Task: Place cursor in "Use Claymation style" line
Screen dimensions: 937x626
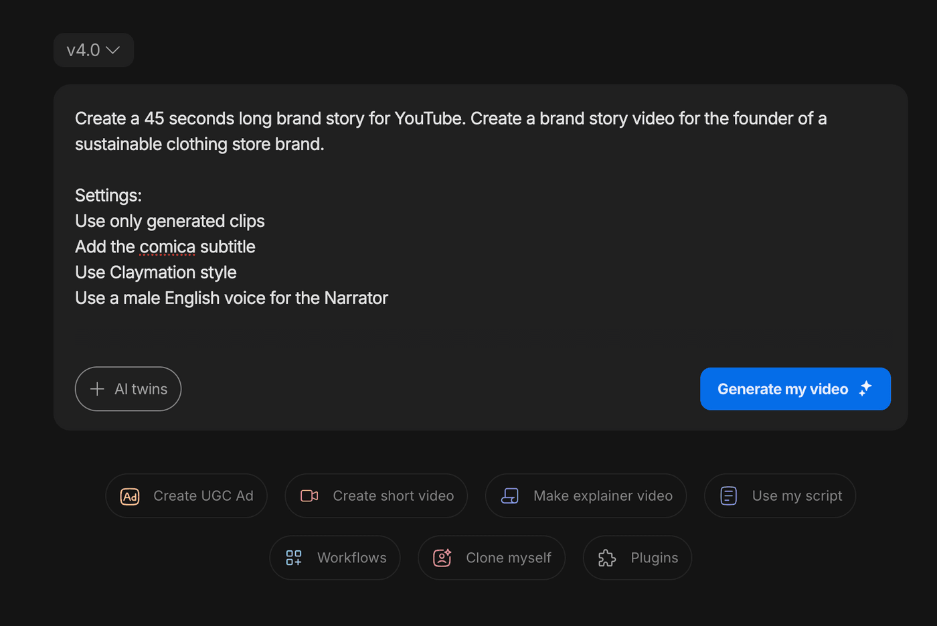Action: (x=155, y=272)
